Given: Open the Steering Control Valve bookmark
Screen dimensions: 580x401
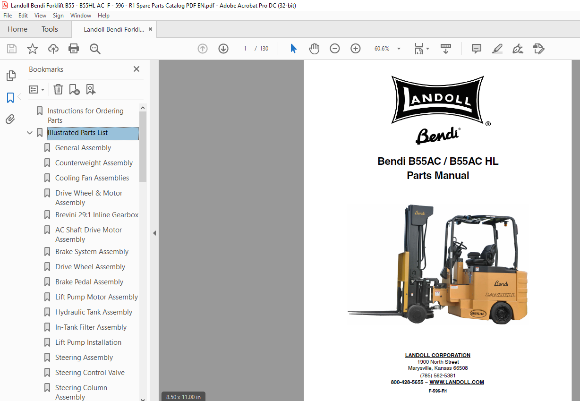Looking at the screenshot, I should point(90,373).
